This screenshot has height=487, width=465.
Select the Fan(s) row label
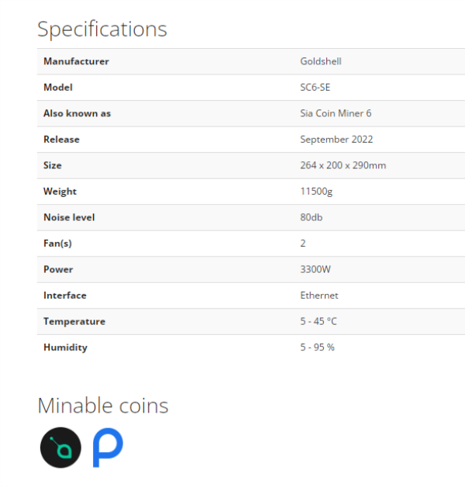coord(57,243)
